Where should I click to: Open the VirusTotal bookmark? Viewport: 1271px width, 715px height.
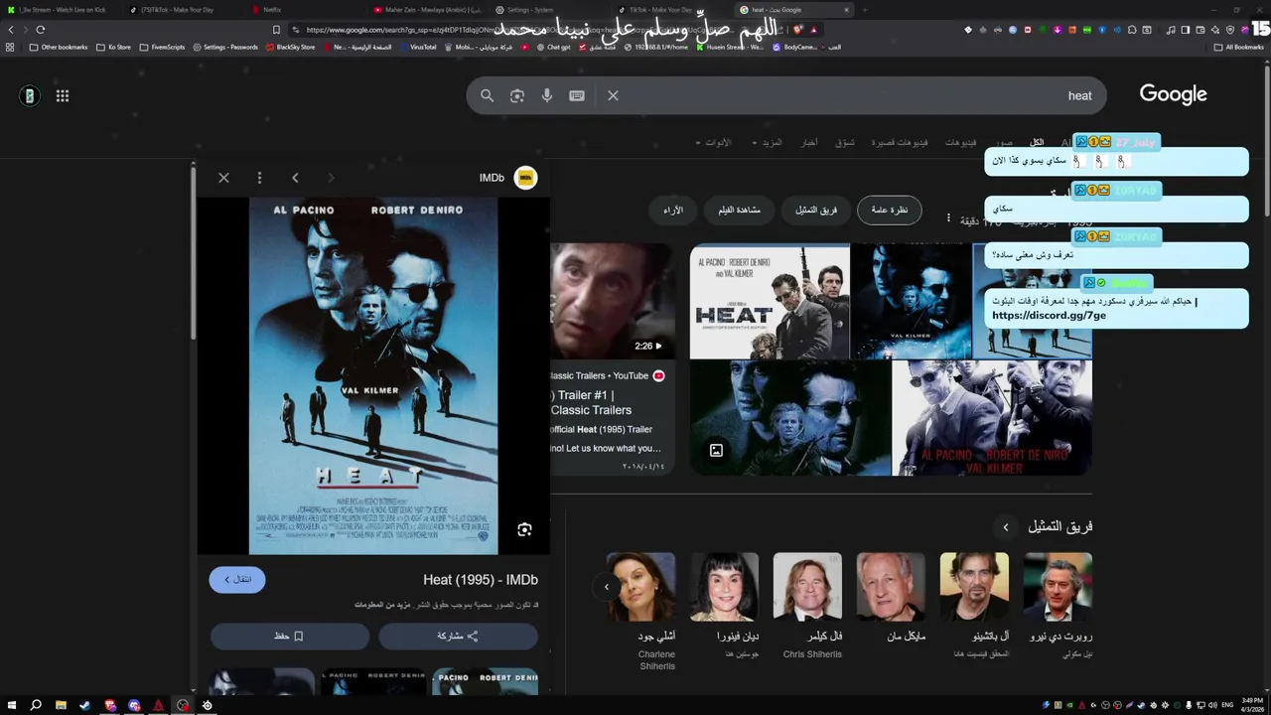(416, 47)
